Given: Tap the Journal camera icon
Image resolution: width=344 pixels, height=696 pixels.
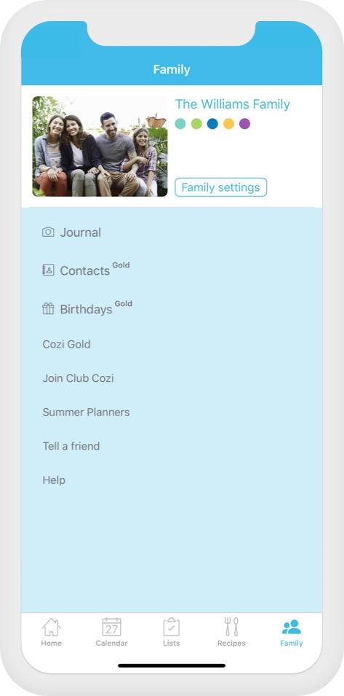Looking at the screenshot, I should pos(48,232).
